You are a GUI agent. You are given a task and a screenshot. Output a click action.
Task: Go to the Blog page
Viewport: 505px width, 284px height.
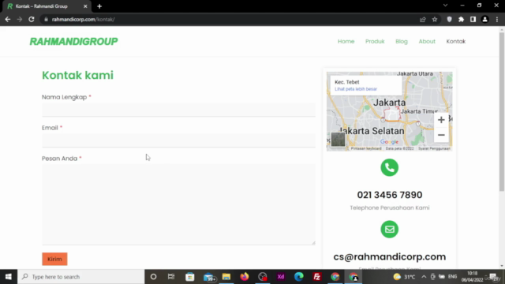tap(402, 41)
